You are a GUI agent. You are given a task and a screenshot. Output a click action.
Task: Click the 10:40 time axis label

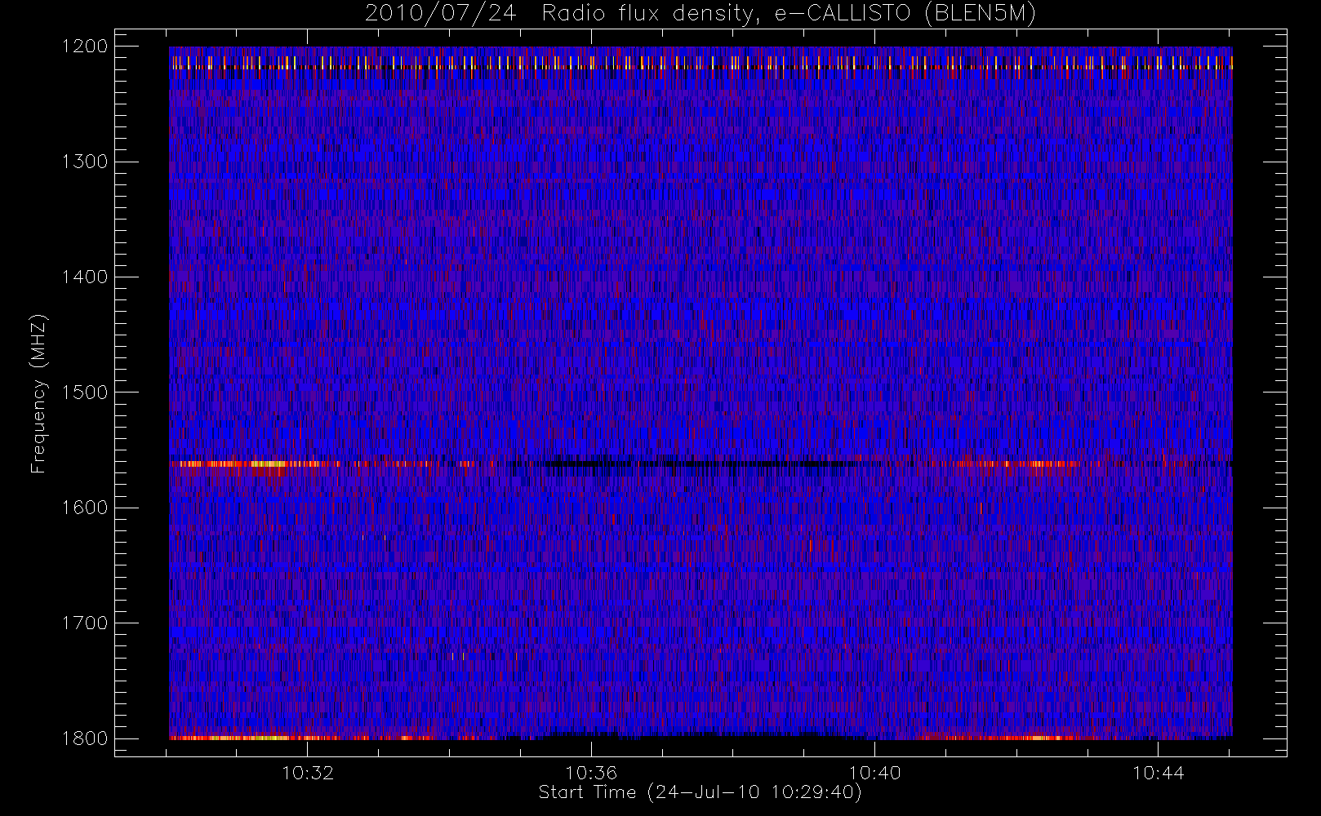tap(874, 773)
